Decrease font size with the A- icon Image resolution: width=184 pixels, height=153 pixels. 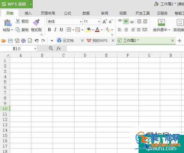[x=111, y=21]
